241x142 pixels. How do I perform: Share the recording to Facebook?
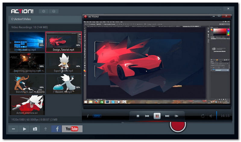tap(56, 129)
